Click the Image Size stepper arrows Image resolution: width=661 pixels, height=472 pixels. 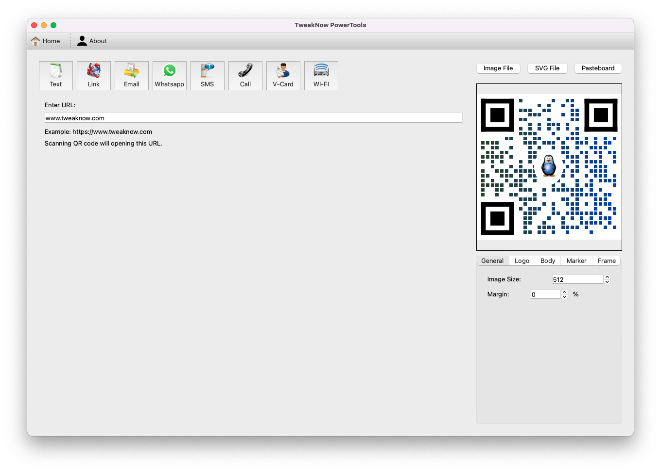tap(607, 279)
